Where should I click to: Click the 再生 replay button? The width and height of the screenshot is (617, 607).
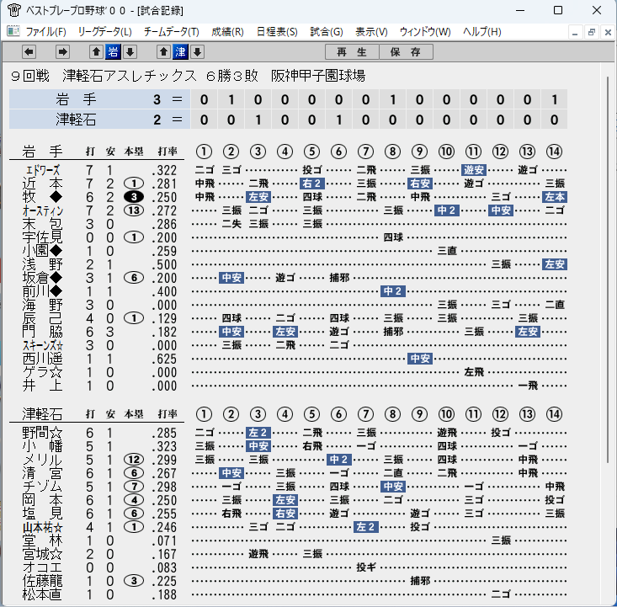(352, 51)
